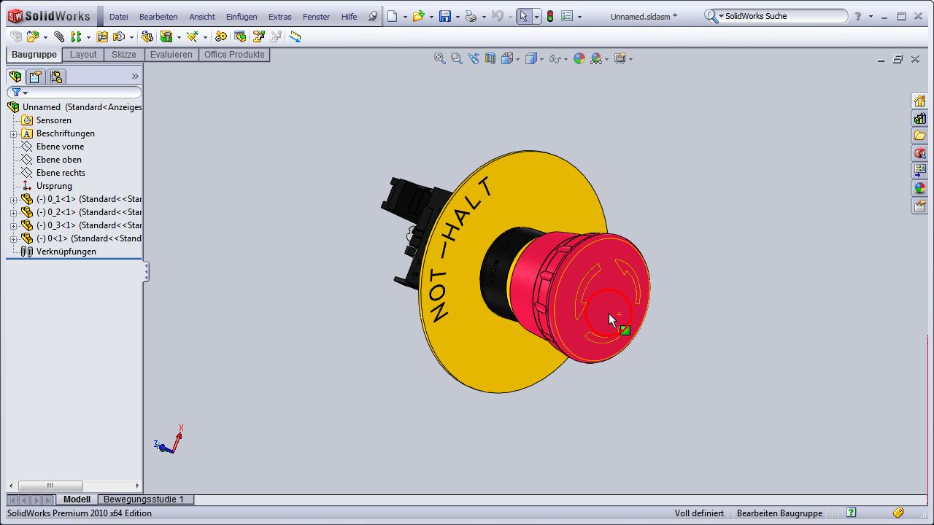Click the Edit Appearance color sphere icon
This screenshot has width=934, height=525.
click(579, 58)
